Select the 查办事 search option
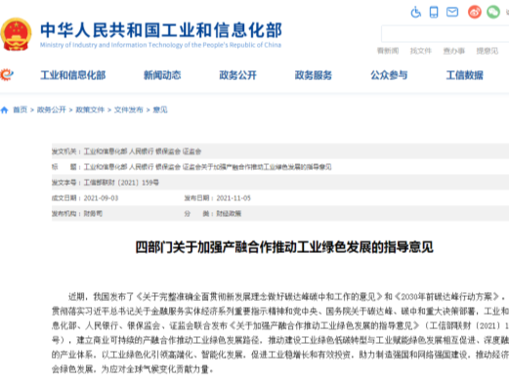Image resolution: width=509 pixels, height=383 pixels. 453,51
